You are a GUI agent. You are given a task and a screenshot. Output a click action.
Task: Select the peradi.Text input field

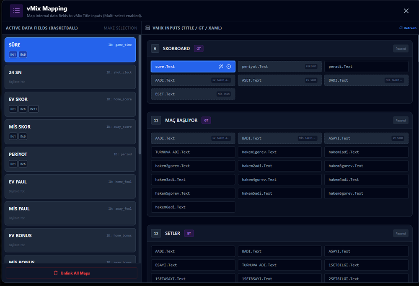coord(366,67)
